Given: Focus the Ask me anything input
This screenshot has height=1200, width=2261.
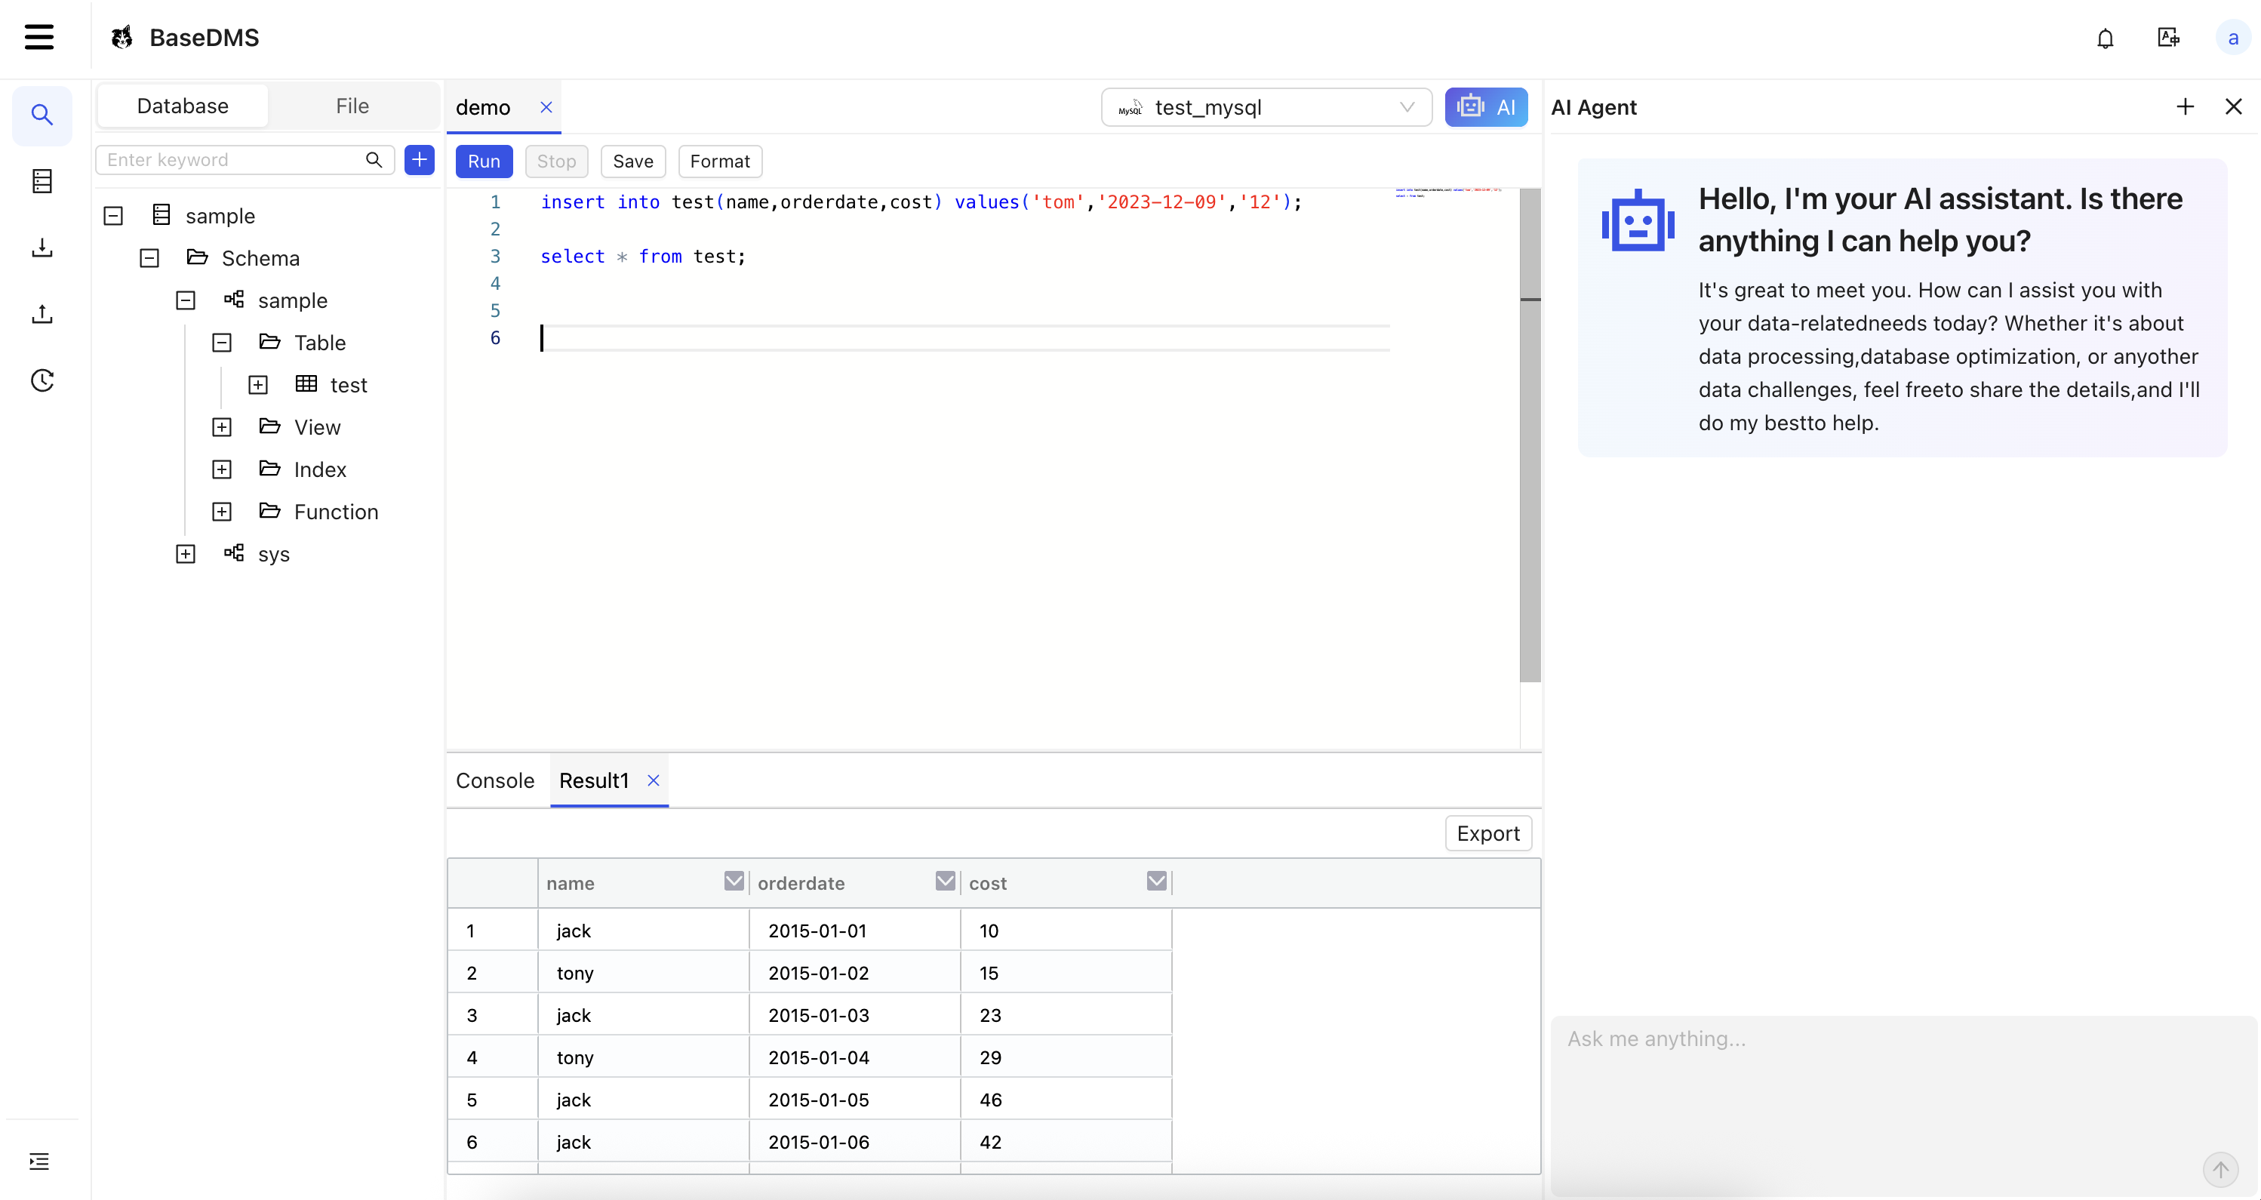Looking at the screenshot, I should 1903,1105.
